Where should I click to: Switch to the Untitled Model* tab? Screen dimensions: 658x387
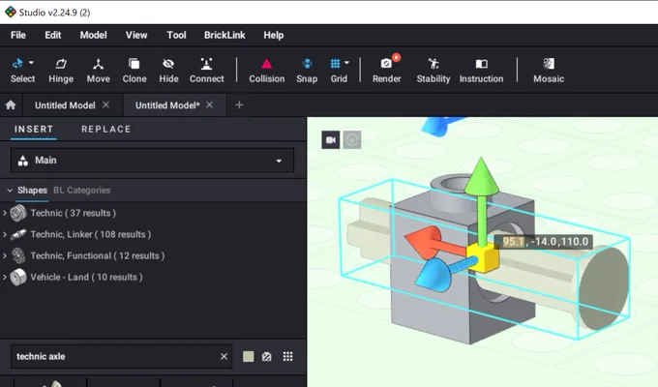(x=167, y=105)
